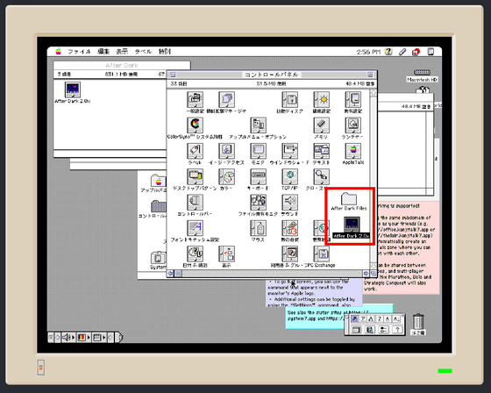Open the サウンド sound control panel
This screenshot has width=491, height=393.
coord(289,203)
